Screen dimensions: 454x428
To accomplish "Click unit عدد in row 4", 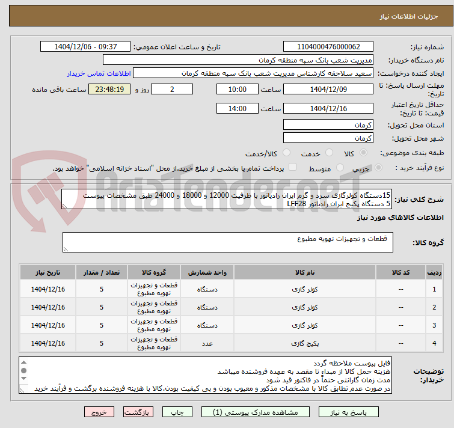I will [x=207, y=343].
